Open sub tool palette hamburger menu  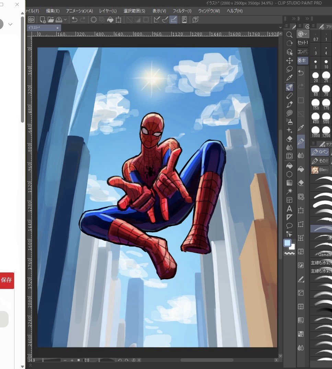[x=313, y=143]
